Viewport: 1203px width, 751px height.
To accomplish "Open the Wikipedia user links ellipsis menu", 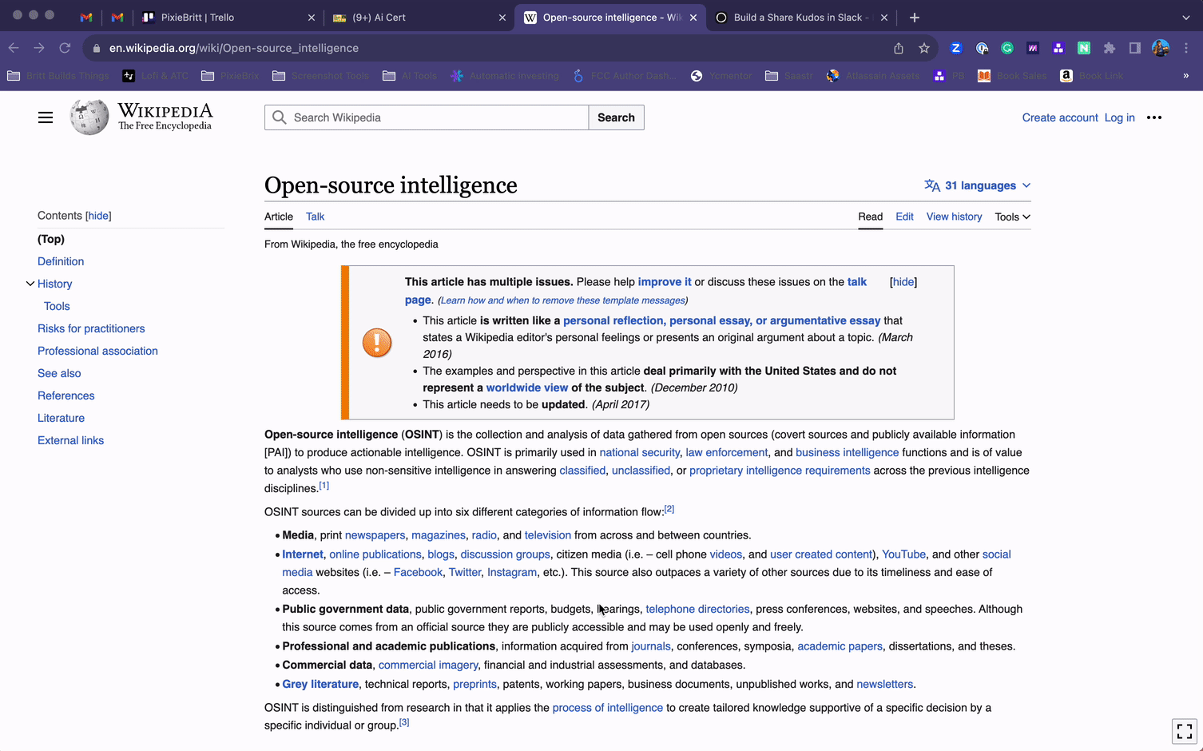I will point(1154,117).
